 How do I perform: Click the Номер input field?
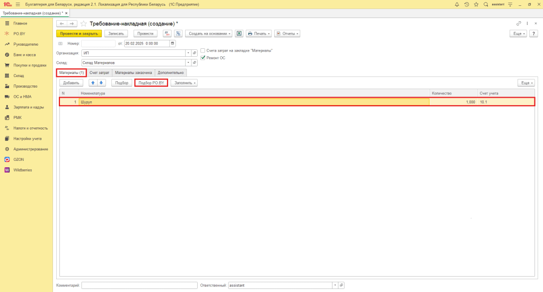click(98, 44)
